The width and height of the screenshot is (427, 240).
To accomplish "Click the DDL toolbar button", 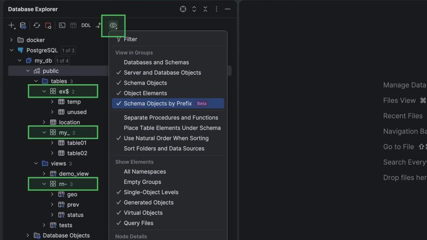I will (x=86, y=25).
